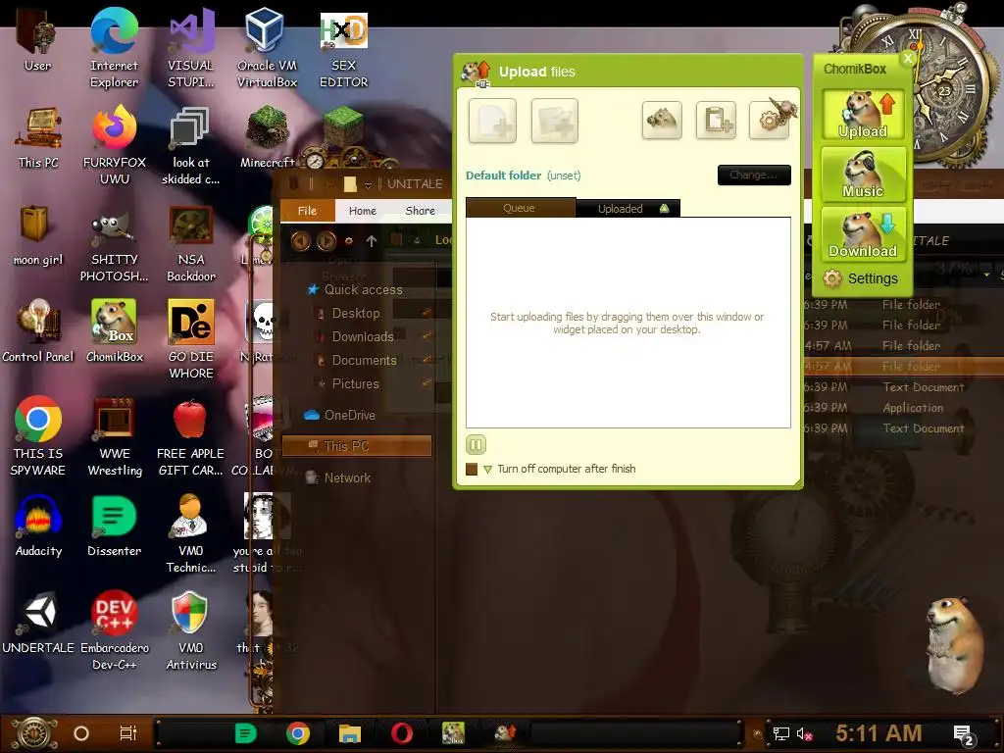Image resolution: width=1004 pixels, height=753 pixels.
Task: Open the VMO Antivirus desktop icon
Action: click(x=191, y=631)
